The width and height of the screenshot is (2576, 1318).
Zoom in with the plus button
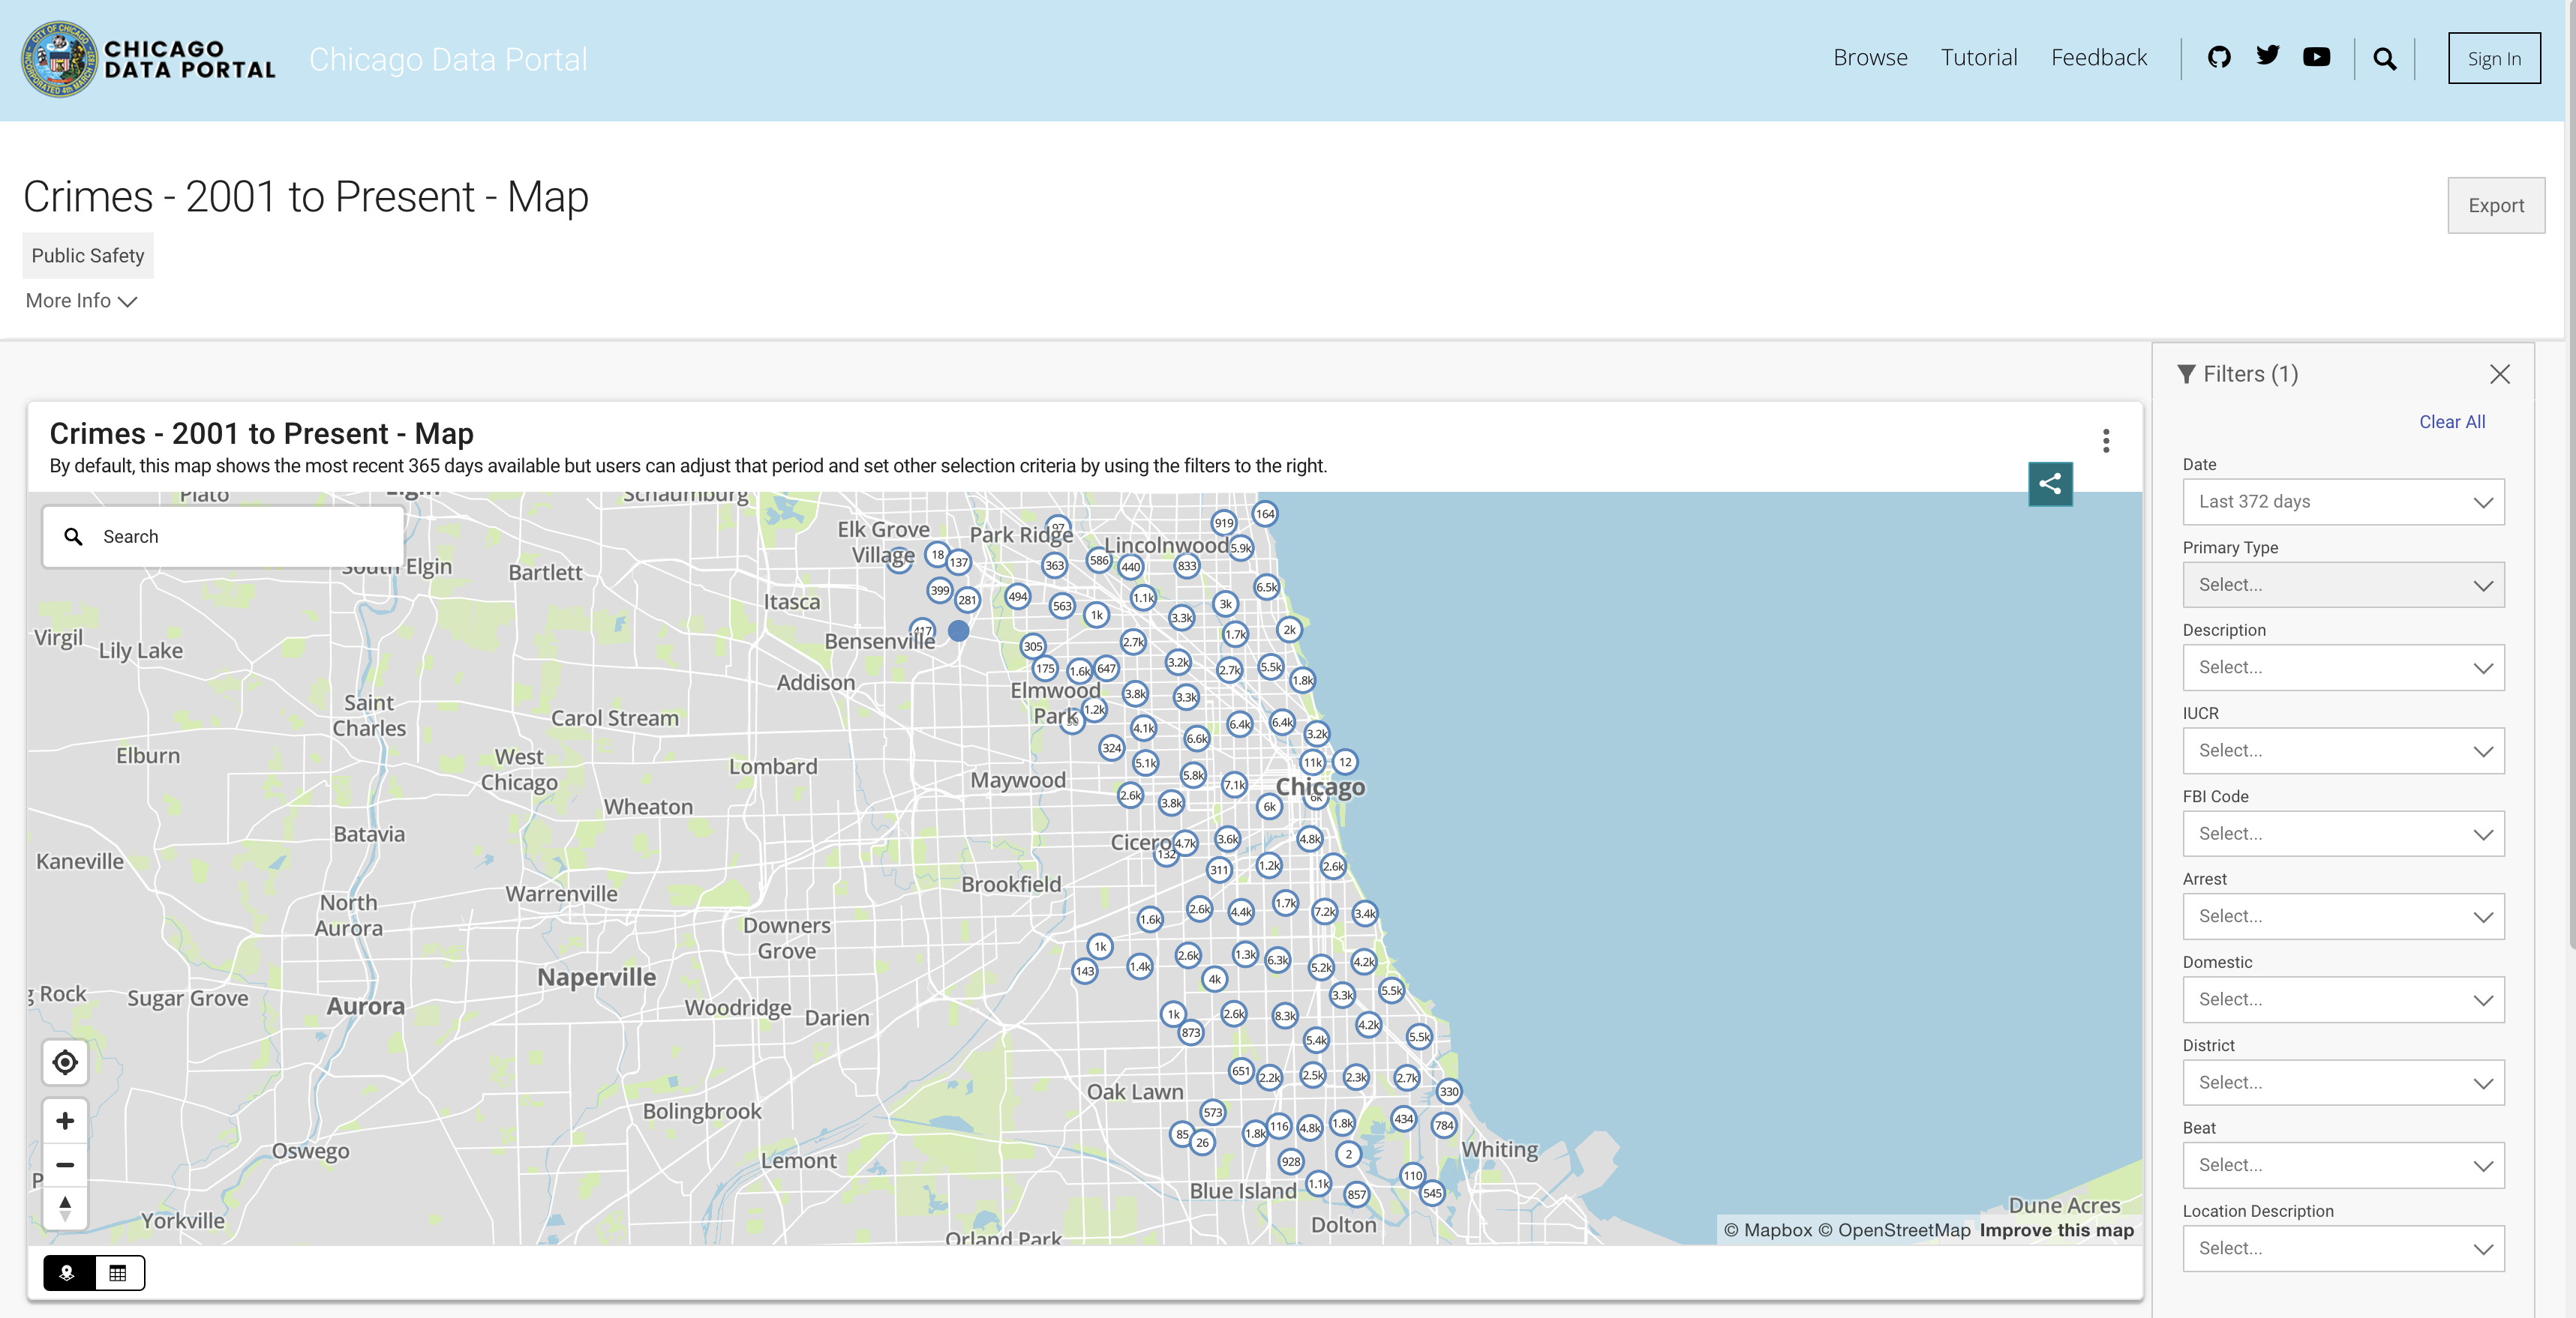point(65,1120)
